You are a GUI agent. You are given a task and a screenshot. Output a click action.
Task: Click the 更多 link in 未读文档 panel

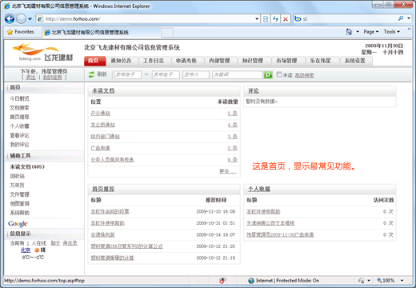click(x=227, y=171)
